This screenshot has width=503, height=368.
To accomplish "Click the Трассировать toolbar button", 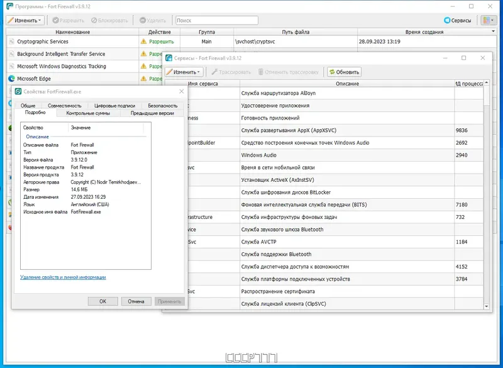I will [231, 72].
